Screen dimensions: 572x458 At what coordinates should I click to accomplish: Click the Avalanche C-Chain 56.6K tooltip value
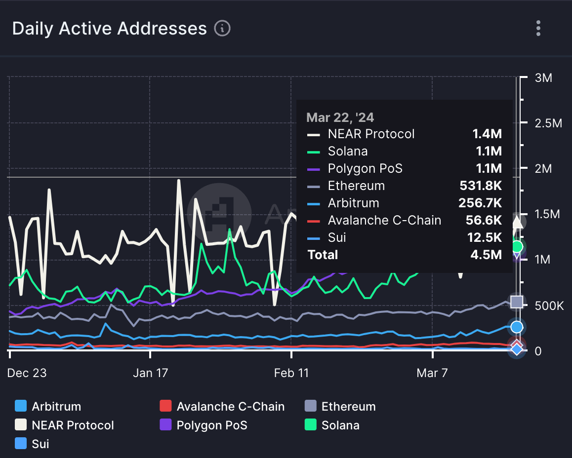coord(484,220)
